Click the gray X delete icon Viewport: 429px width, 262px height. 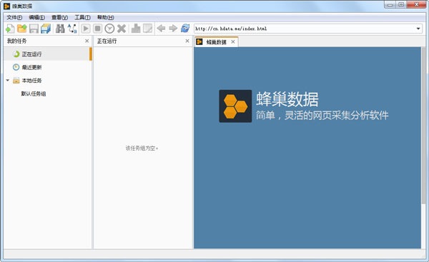(122, 29)
